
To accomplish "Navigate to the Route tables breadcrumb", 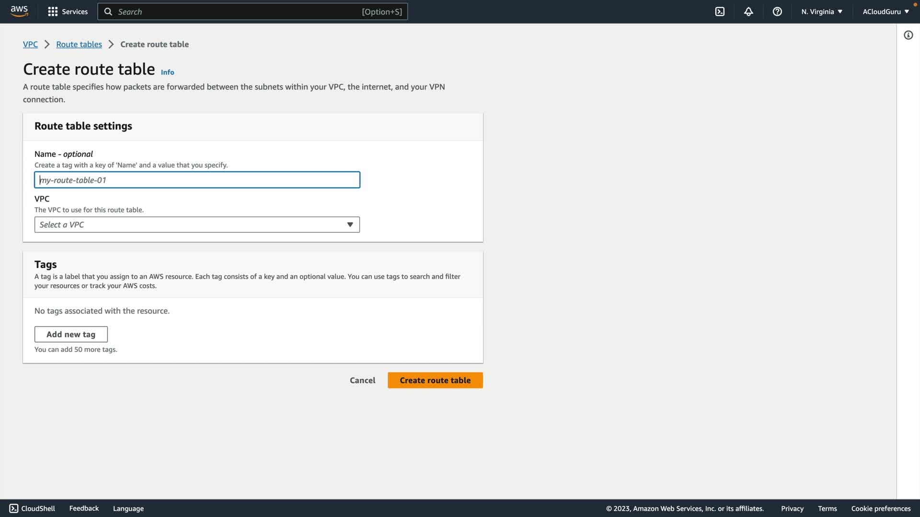I will coord(79,44).
